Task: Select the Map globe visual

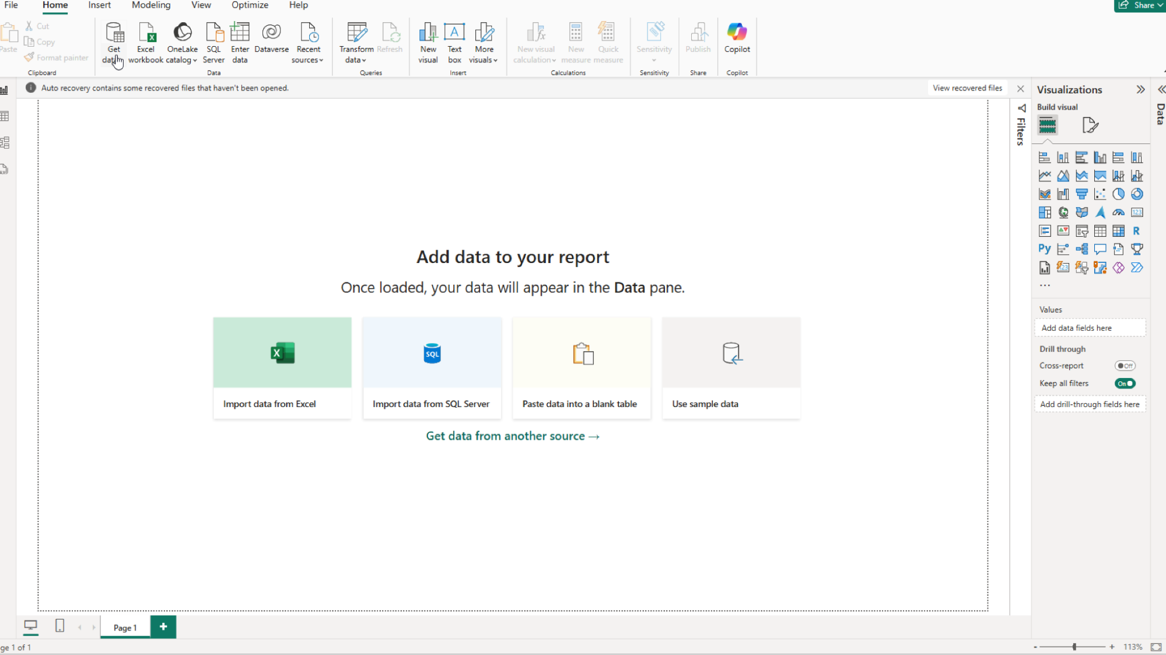Action: click(x=1063, y=212)
